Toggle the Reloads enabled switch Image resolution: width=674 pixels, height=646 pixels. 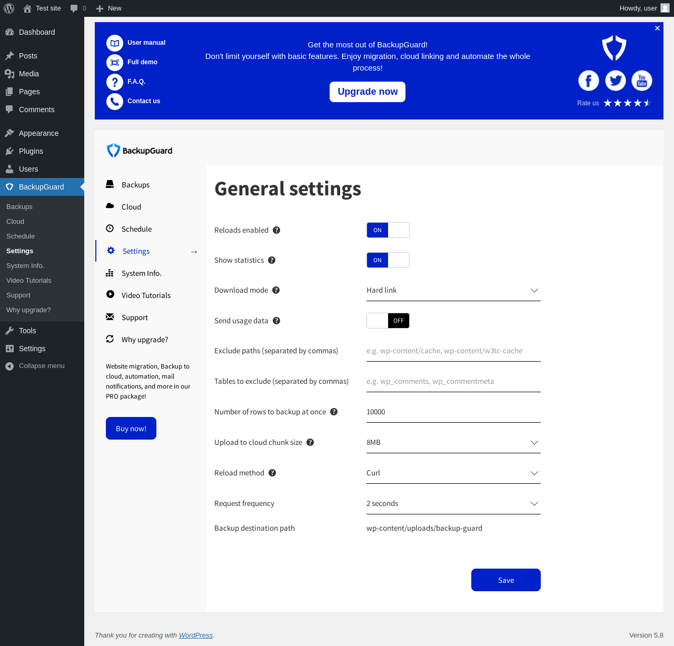coord(388,230)
